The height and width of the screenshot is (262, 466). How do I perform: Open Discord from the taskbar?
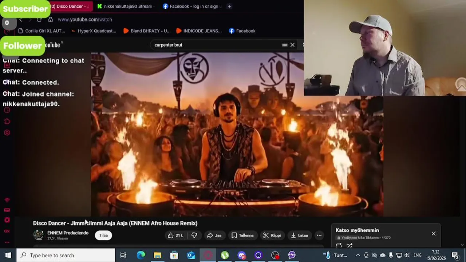coord(241,255)
